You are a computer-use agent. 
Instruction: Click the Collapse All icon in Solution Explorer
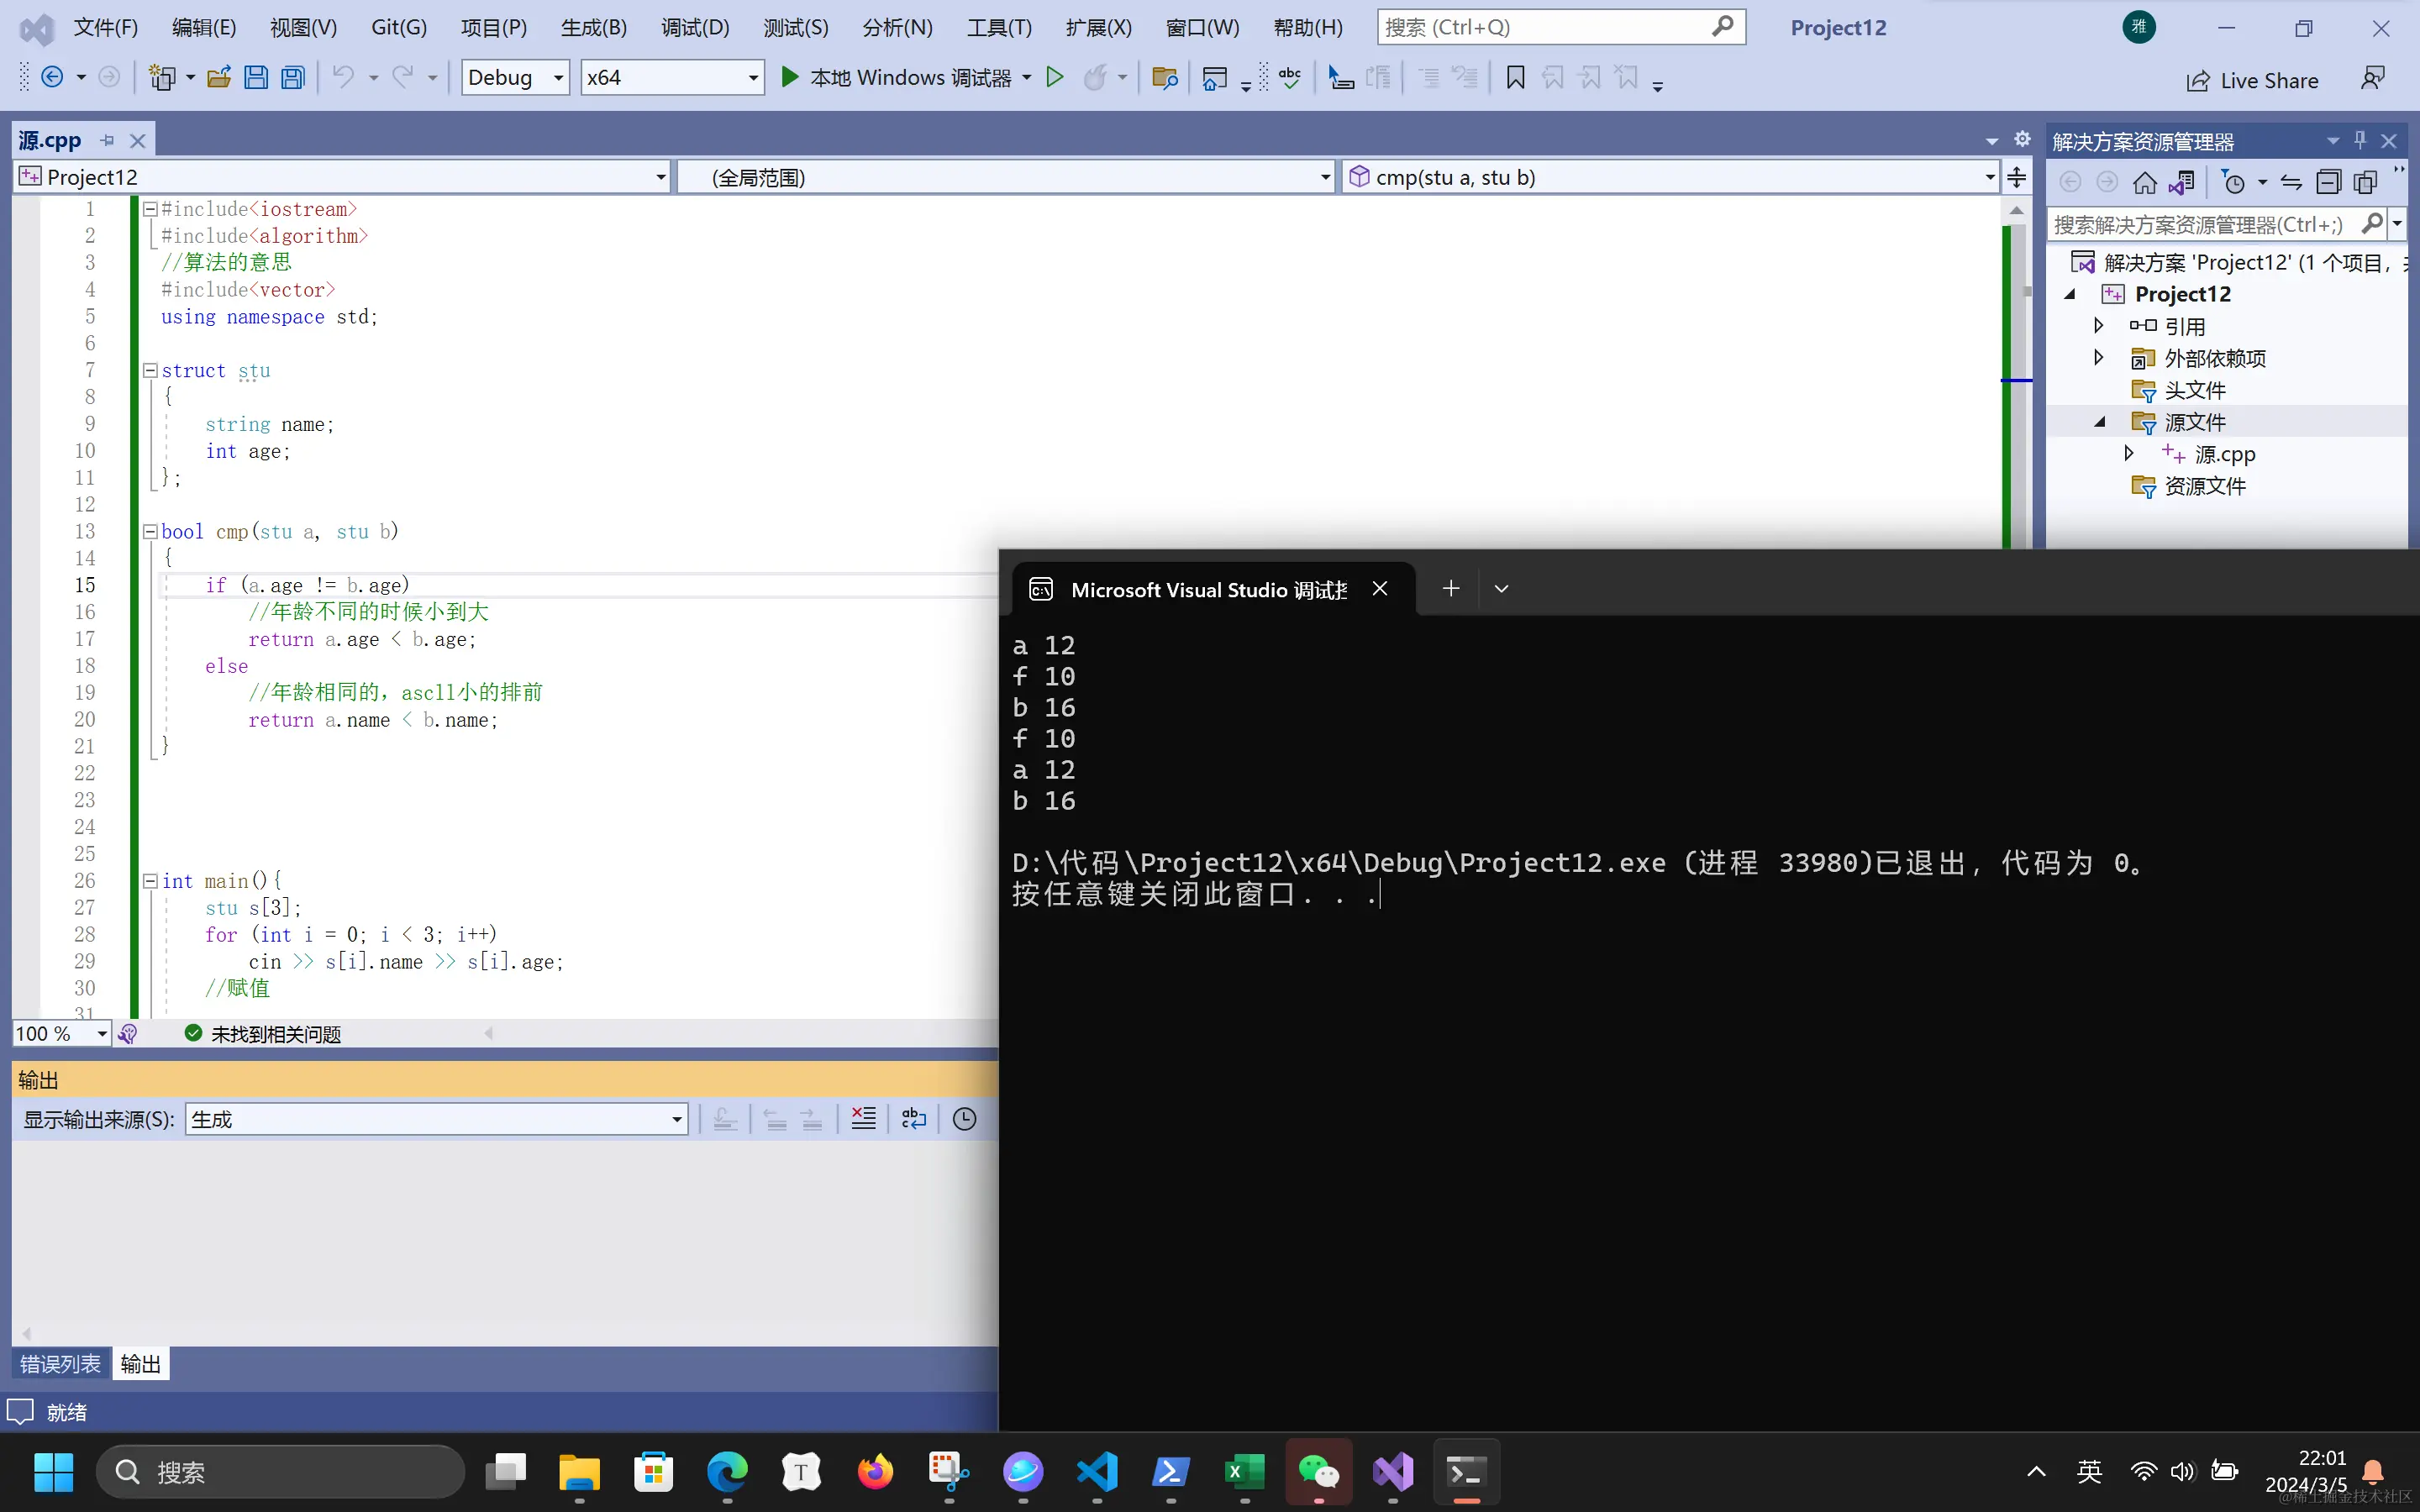2329,182
